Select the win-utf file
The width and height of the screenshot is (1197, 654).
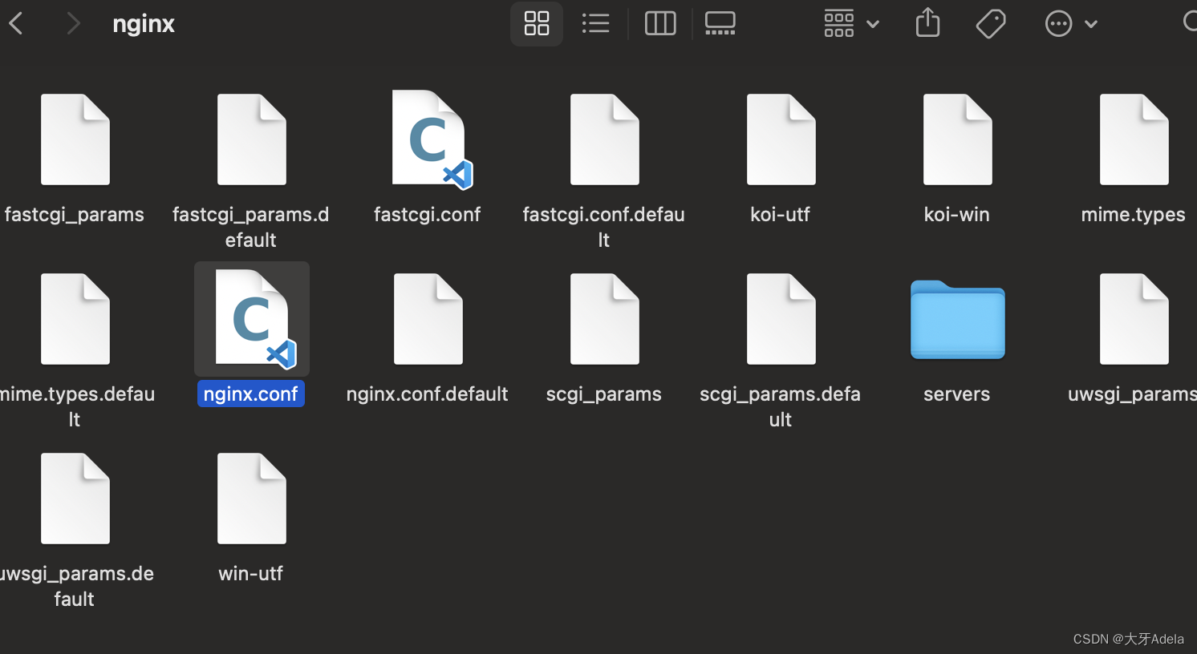(x=251, y=498)
